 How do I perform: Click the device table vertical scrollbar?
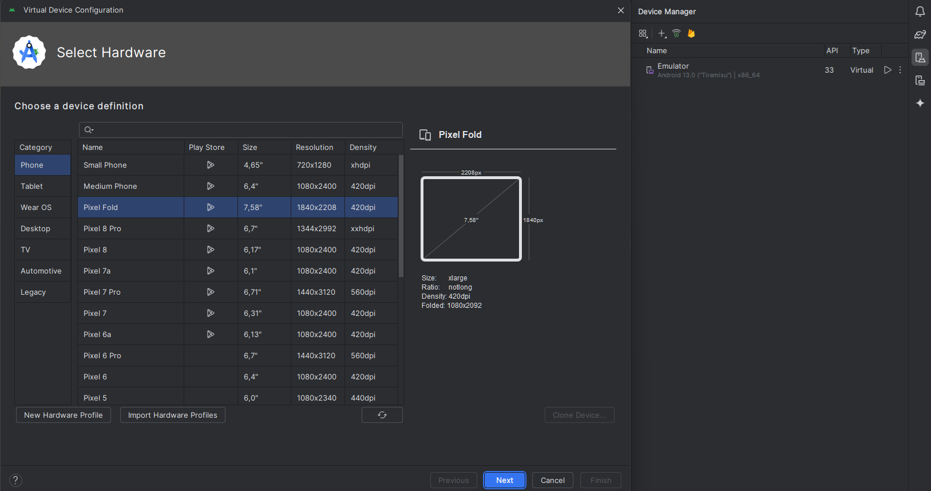coord(401,216)
